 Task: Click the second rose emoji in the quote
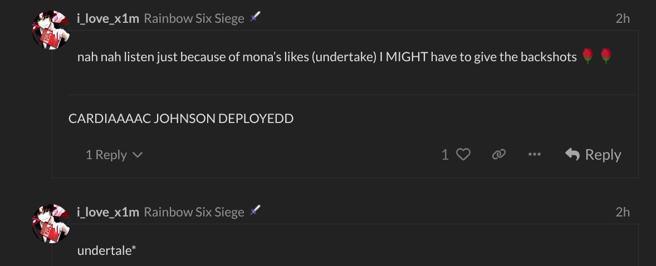pos(606,56)
